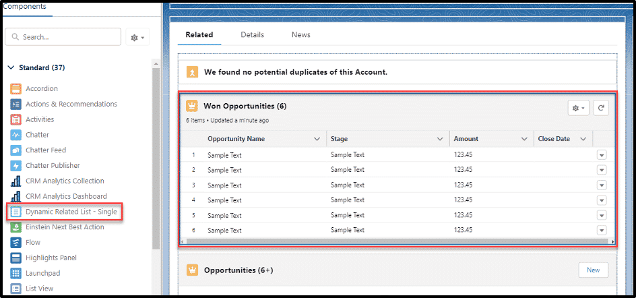Screen dimensions: 636x298
Task: Select the Einstein Next Best Action icon
Action: point(16,227)
